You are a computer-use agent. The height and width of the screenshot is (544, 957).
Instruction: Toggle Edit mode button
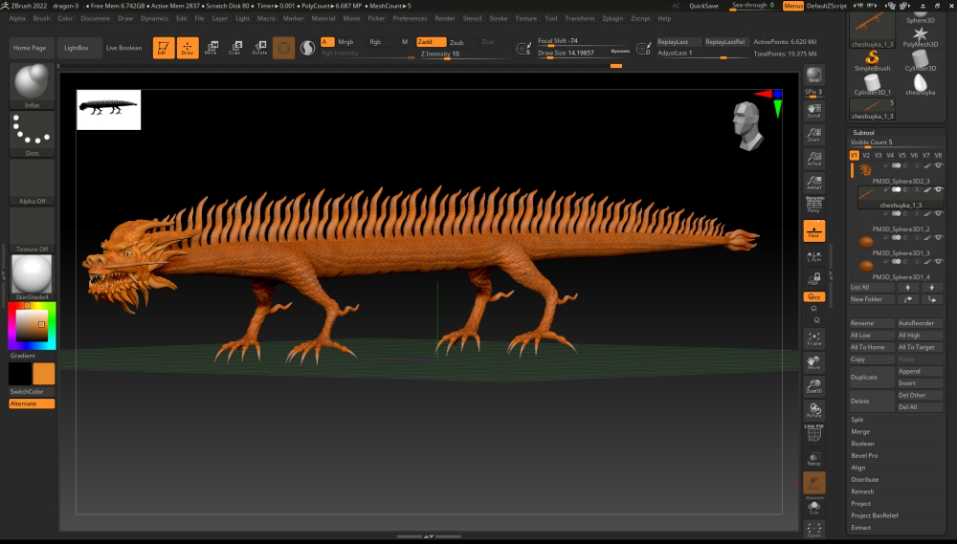163,48
